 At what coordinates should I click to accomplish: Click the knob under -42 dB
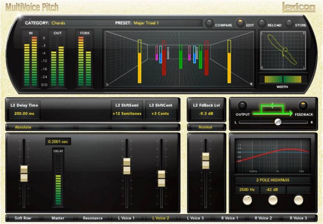click(273, 200)
